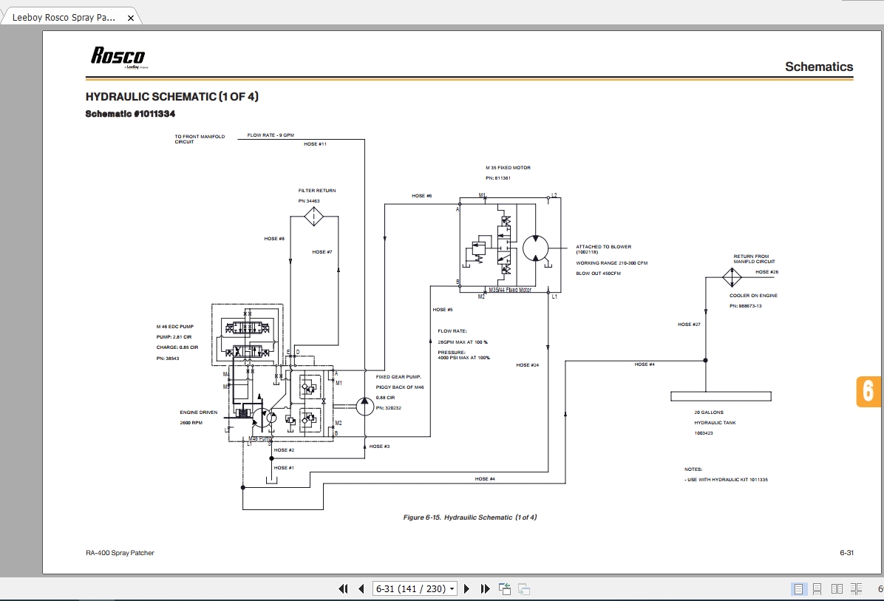
Task: Select continuous page layout view
Action: click(x=817, y=588)
